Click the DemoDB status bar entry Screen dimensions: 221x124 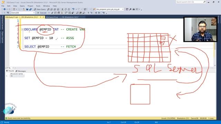tap(194, 118)
